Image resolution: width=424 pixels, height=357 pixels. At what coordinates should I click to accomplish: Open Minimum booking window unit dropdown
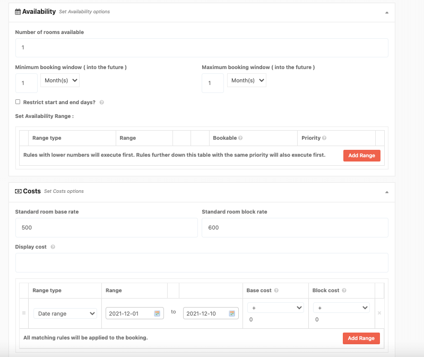pyautogui.click(x=60, y=81)
